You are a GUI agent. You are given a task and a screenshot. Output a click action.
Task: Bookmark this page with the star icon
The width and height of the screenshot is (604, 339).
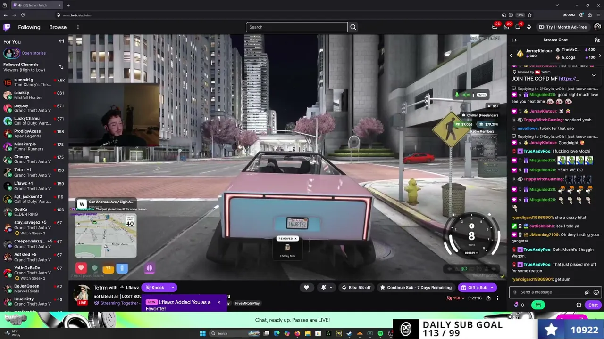(x=529, y=15)
